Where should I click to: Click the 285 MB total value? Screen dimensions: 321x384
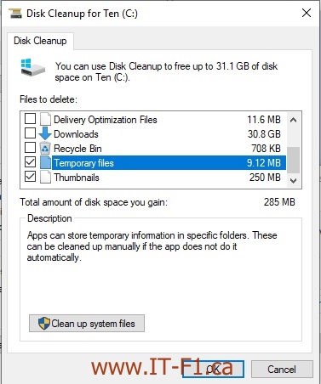tap(279, 202)
